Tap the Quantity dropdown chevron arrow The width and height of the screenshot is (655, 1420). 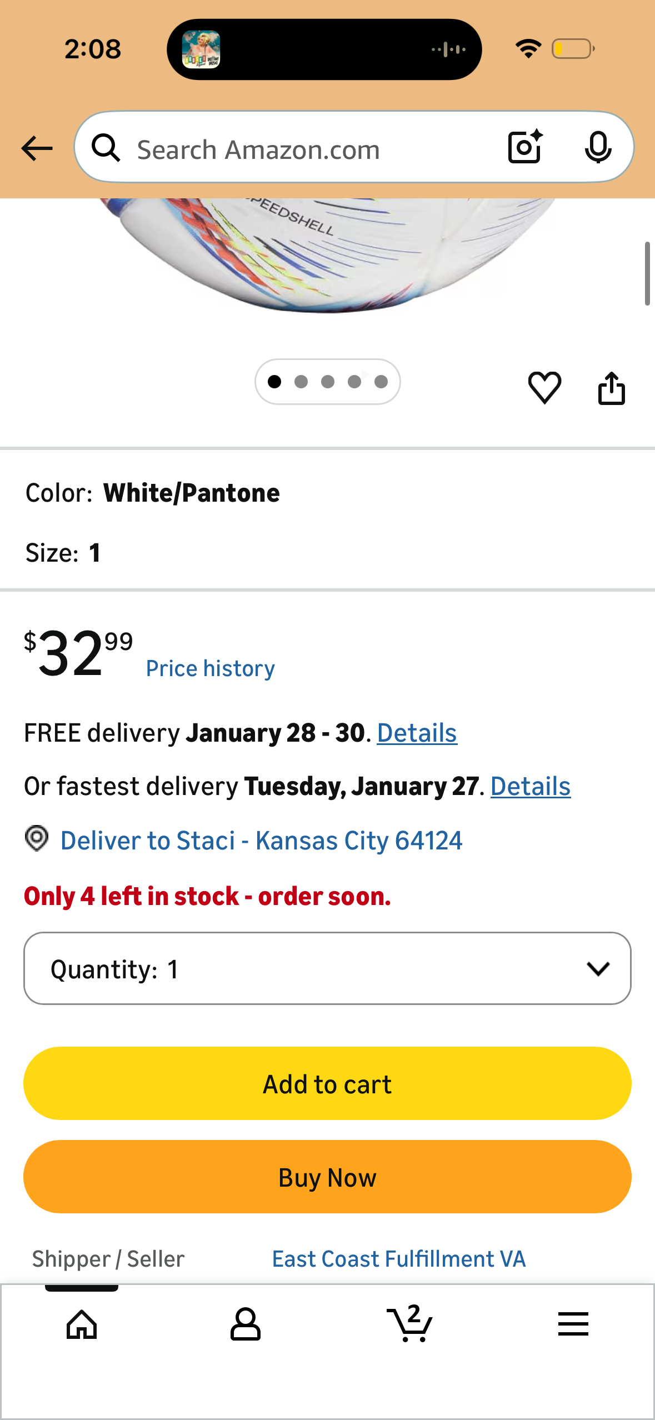click(598, 968)
